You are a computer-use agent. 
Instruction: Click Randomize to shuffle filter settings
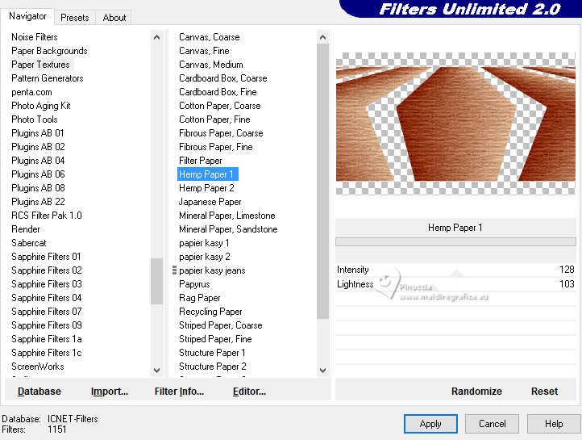coord(476,392)
